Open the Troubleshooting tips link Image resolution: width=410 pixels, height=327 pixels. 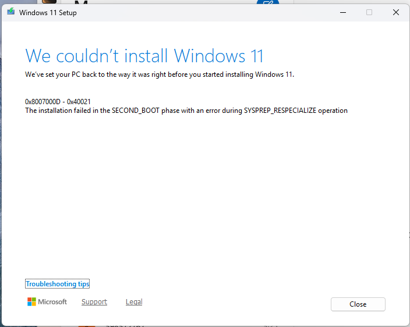tap(57, 284)
